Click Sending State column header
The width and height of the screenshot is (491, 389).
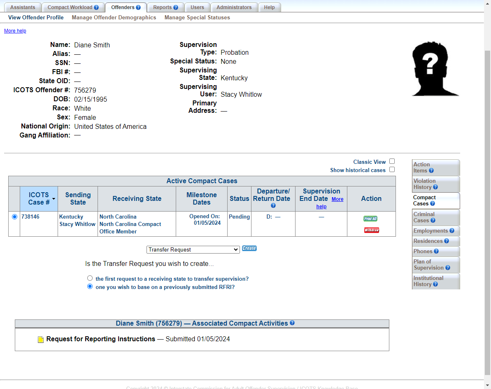[78, 198]
